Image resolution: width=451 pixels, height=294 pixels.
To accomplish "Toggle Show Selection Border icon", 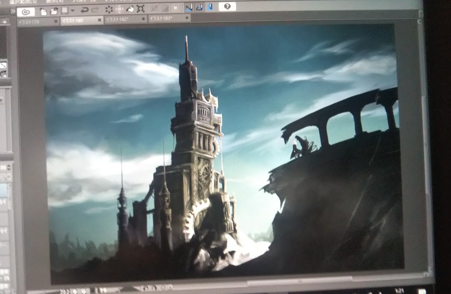I will 175,8.
